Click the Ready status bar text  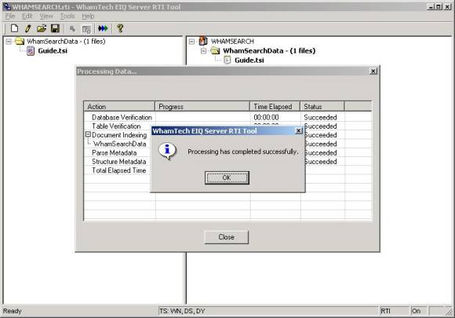pos(13,311)
